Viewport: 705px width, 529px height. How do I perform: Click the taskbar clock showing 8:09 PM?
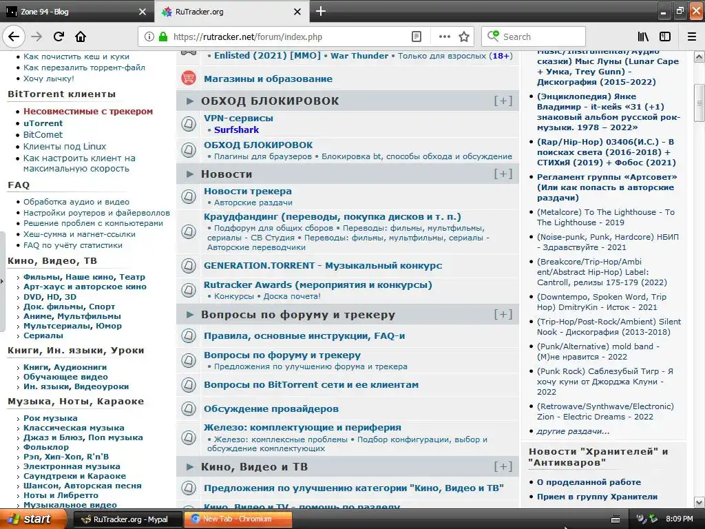(x=680, y=519)
